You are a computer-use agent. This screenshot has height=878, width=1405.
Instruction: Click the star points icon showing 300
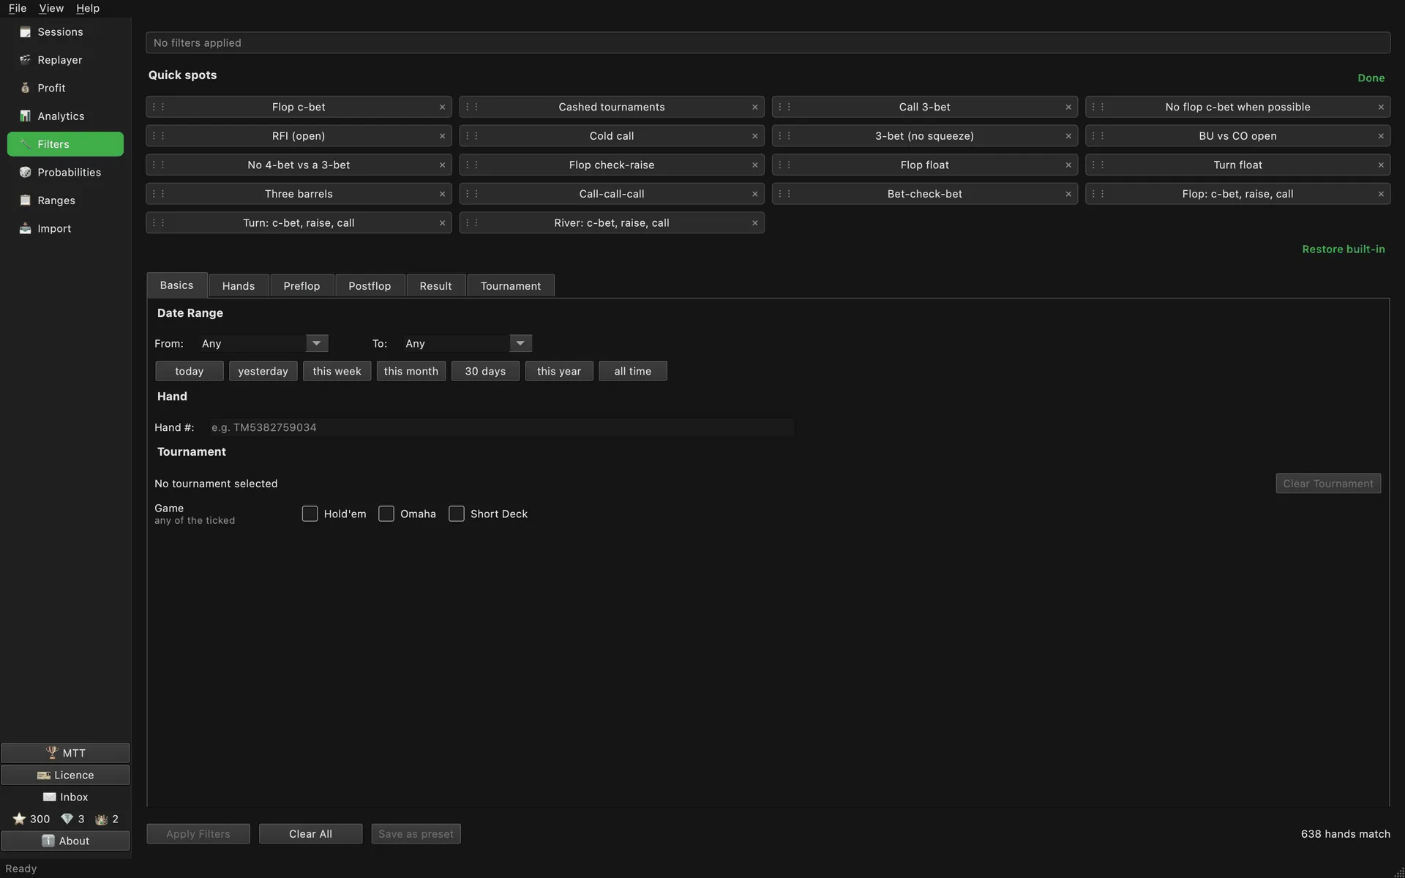point(19,819)
